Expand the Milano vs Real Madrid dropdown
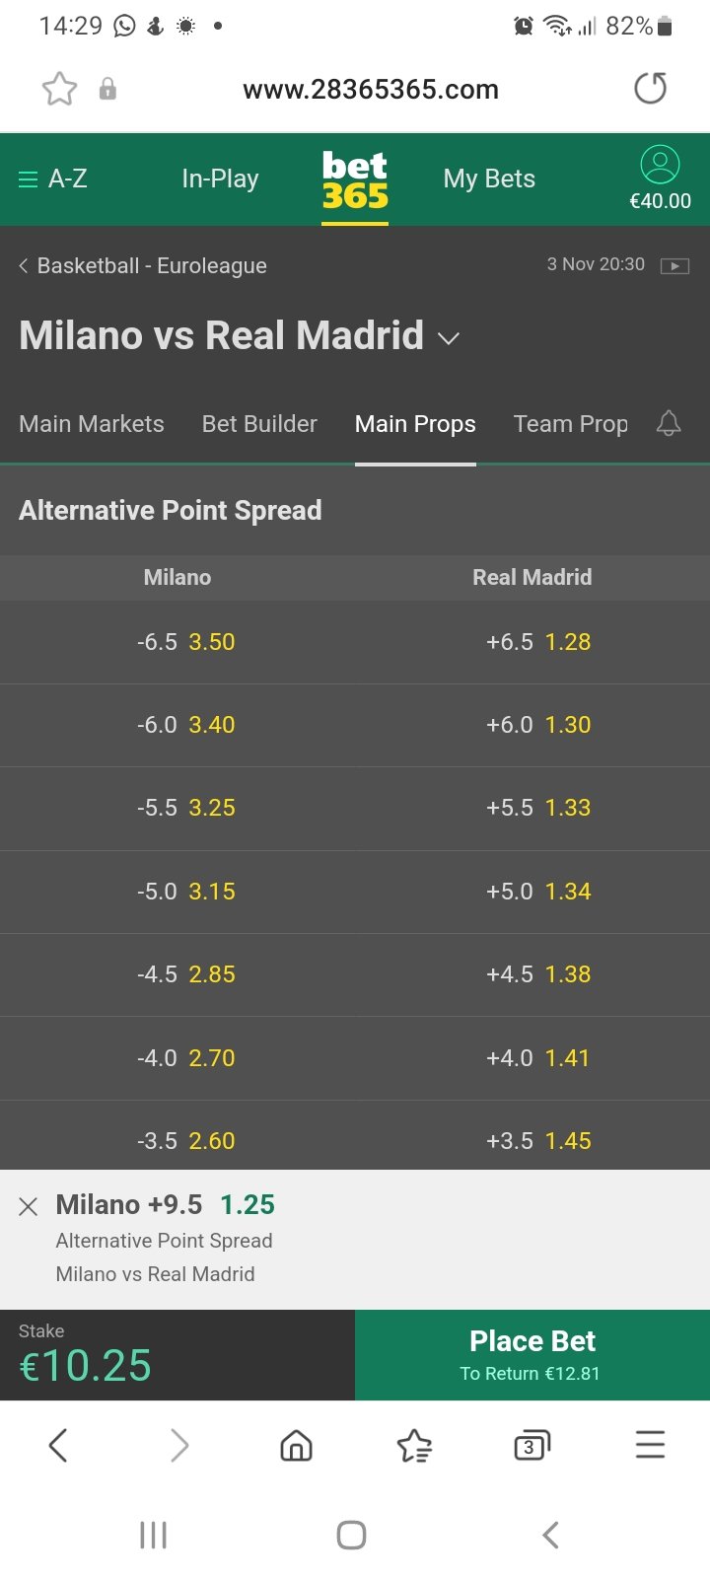This screenshot has height=1578, width=710. (449, 338)
